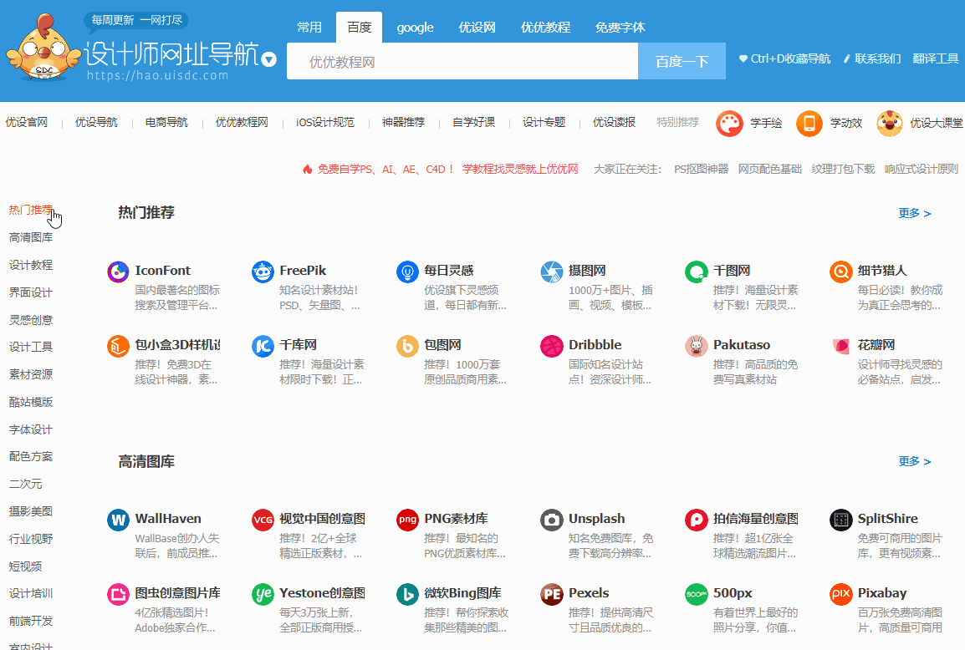Expand 更多 for 高清图库 section
This screenshot has width=965, height=650.
click(915, 461)
